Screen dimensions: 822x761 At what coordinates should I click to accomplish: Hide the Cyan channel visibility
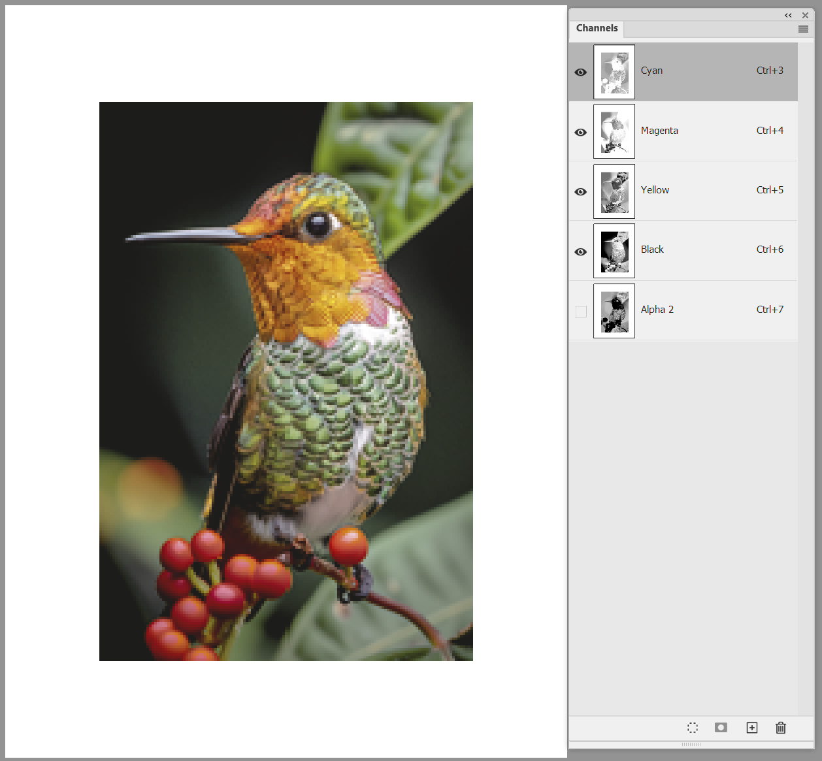(581, 72)
